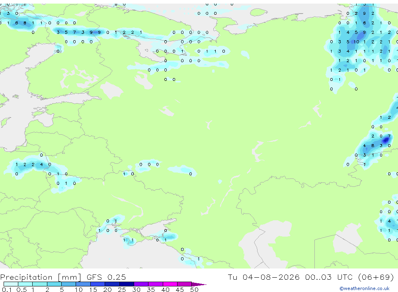Select the 10–15 mm blue legend swatch
The width and height of the screenshot is (398, 292).
83,284
